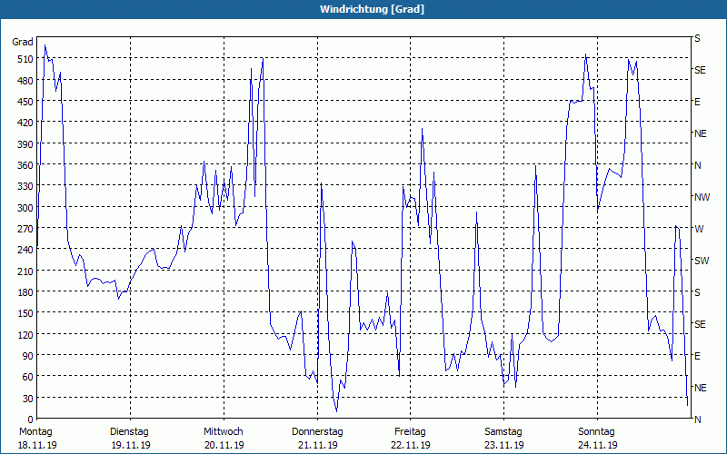Select the 180 value on the degree axis
This screenshot has width=727, height=454.
[25, 292]
